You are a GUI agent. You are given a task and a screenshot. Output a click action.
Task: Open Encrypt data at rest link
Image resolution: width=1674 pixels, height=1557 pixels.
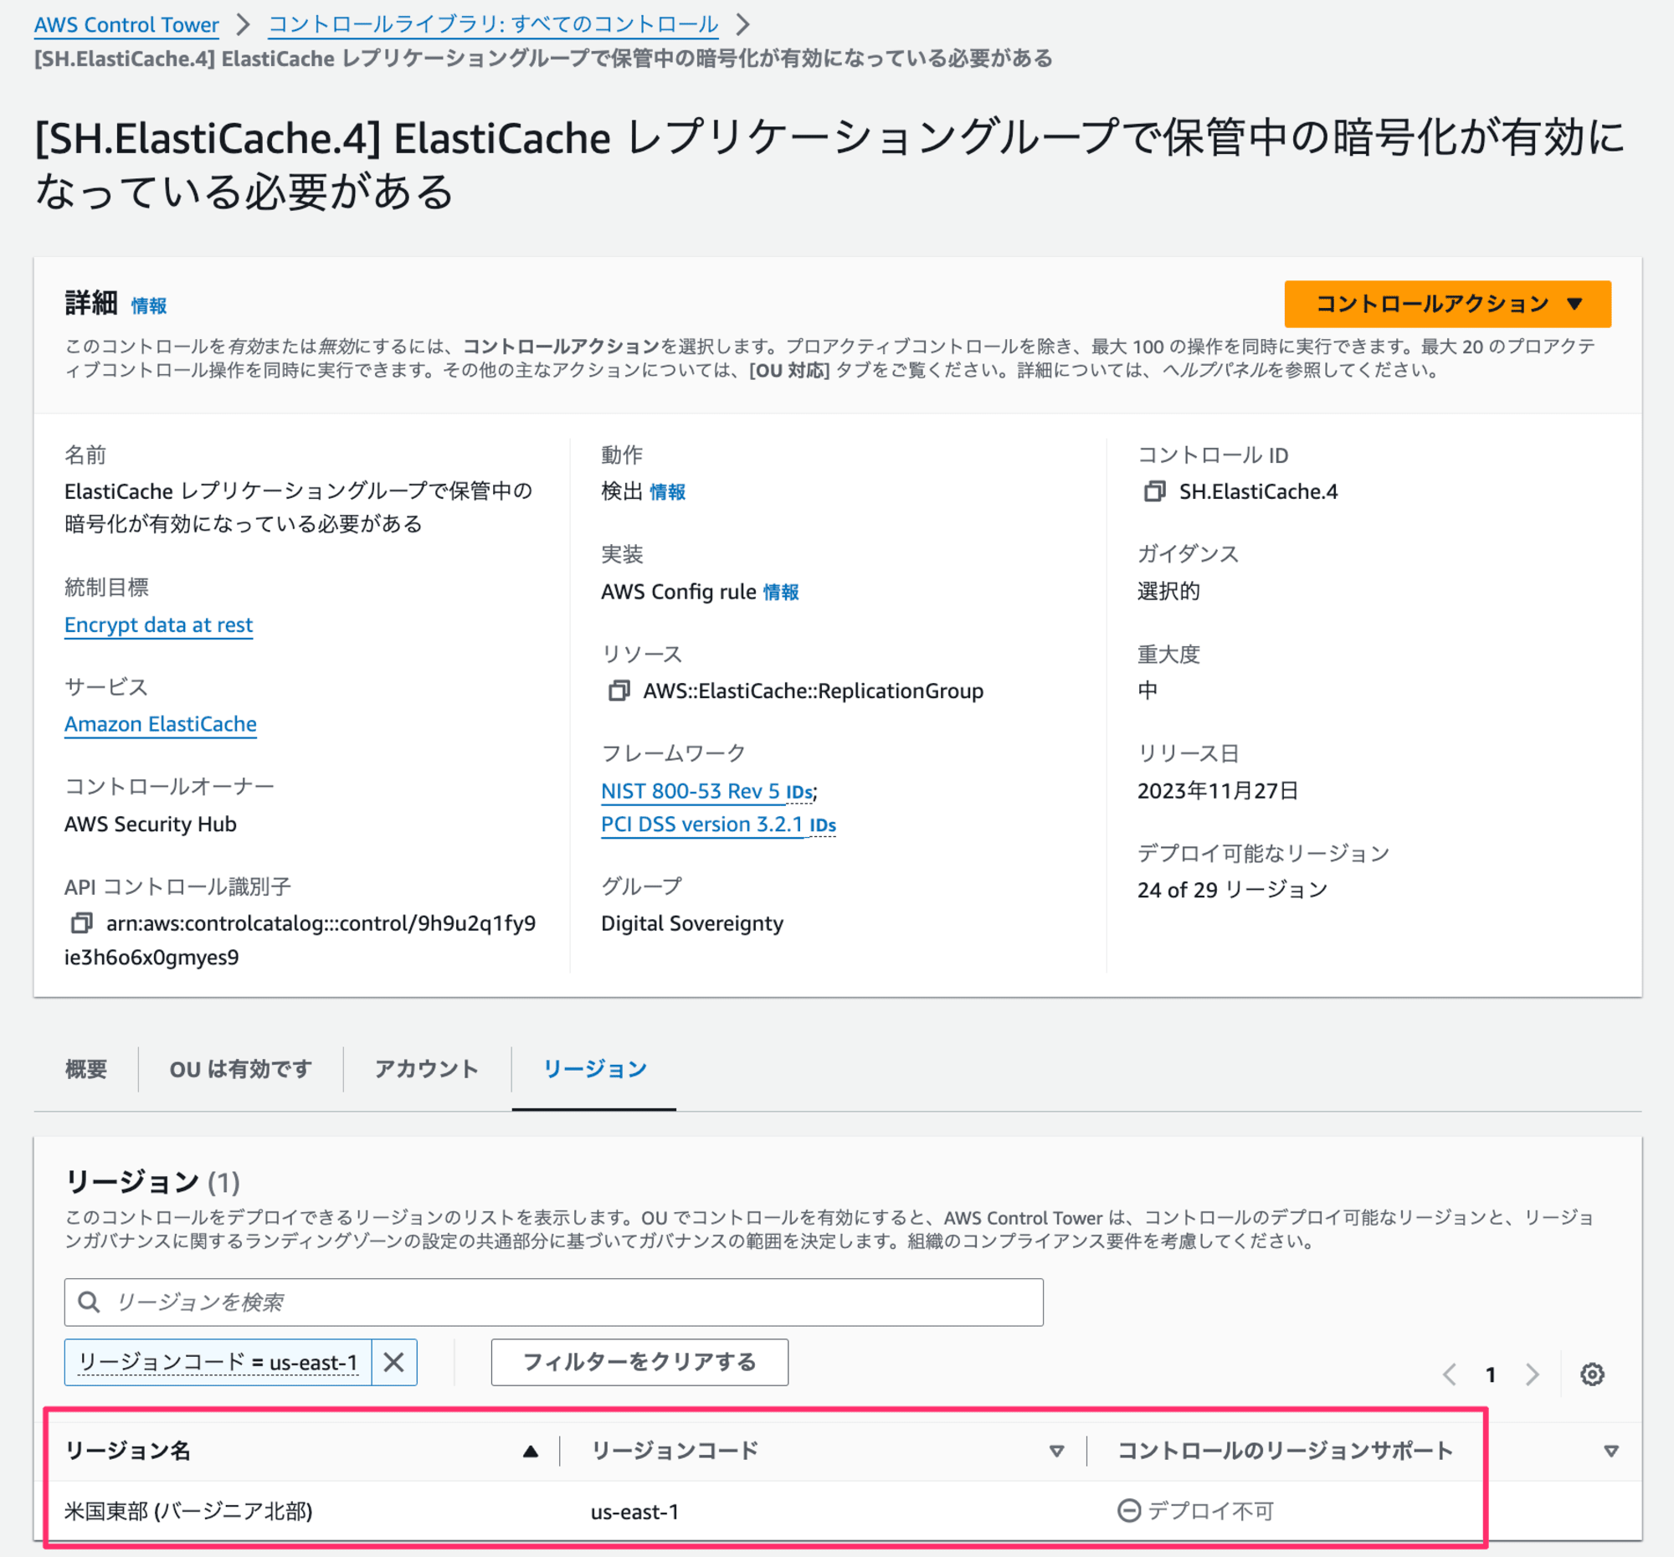(x=158, y=624)
